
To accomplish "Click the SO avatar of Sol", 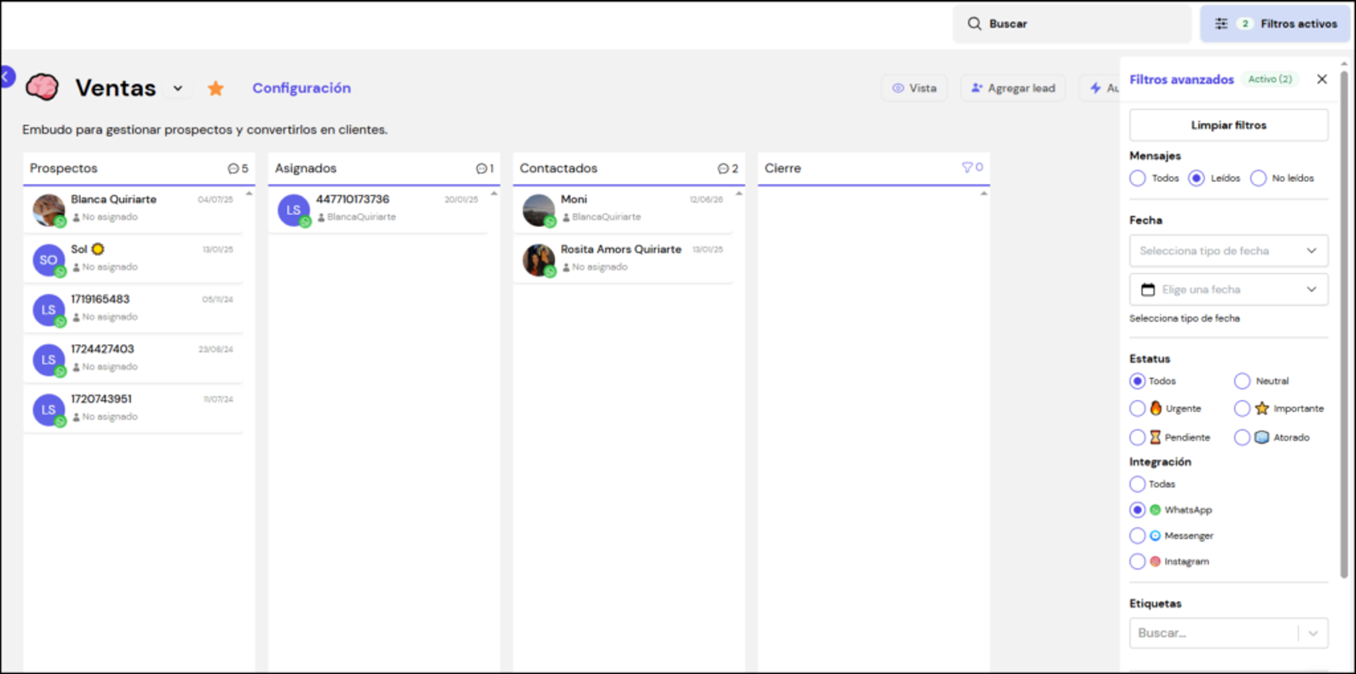I will [48, 260].
